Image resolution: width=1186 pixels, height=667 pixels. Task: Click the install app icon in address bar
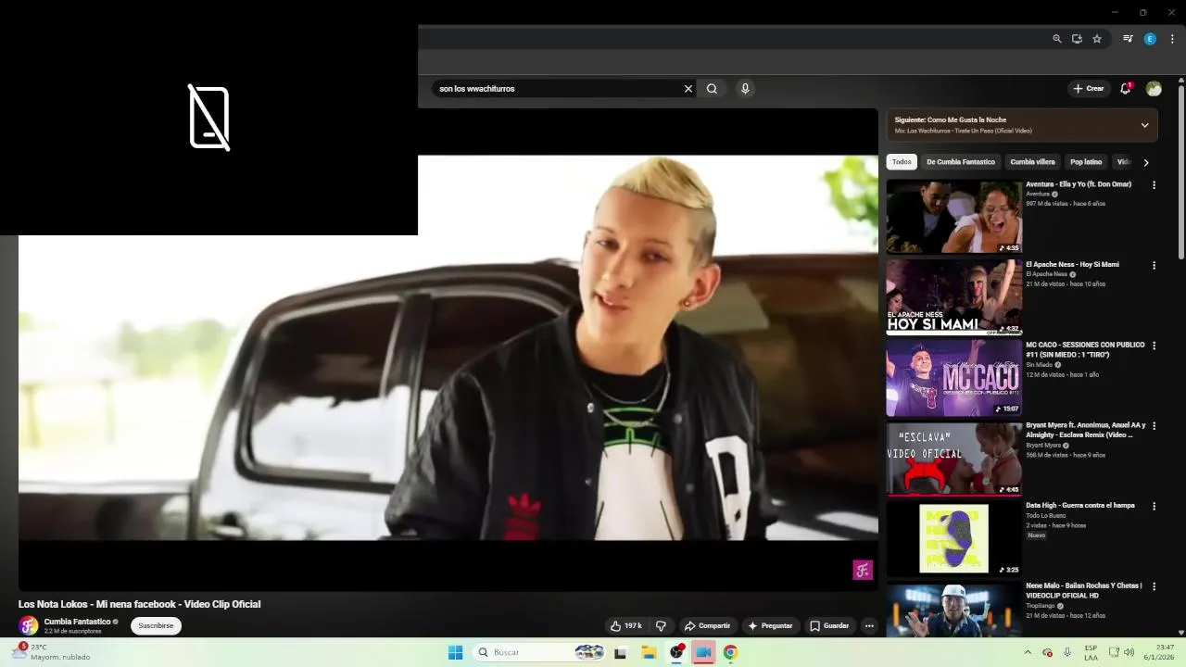point(1077,39)
